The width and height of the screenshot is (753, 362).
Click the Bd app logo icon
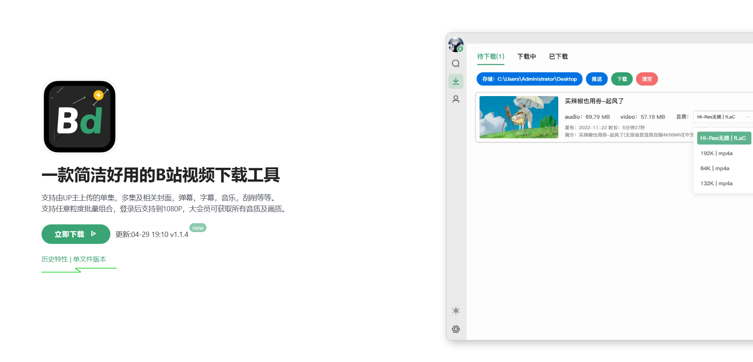click(79, 116)
